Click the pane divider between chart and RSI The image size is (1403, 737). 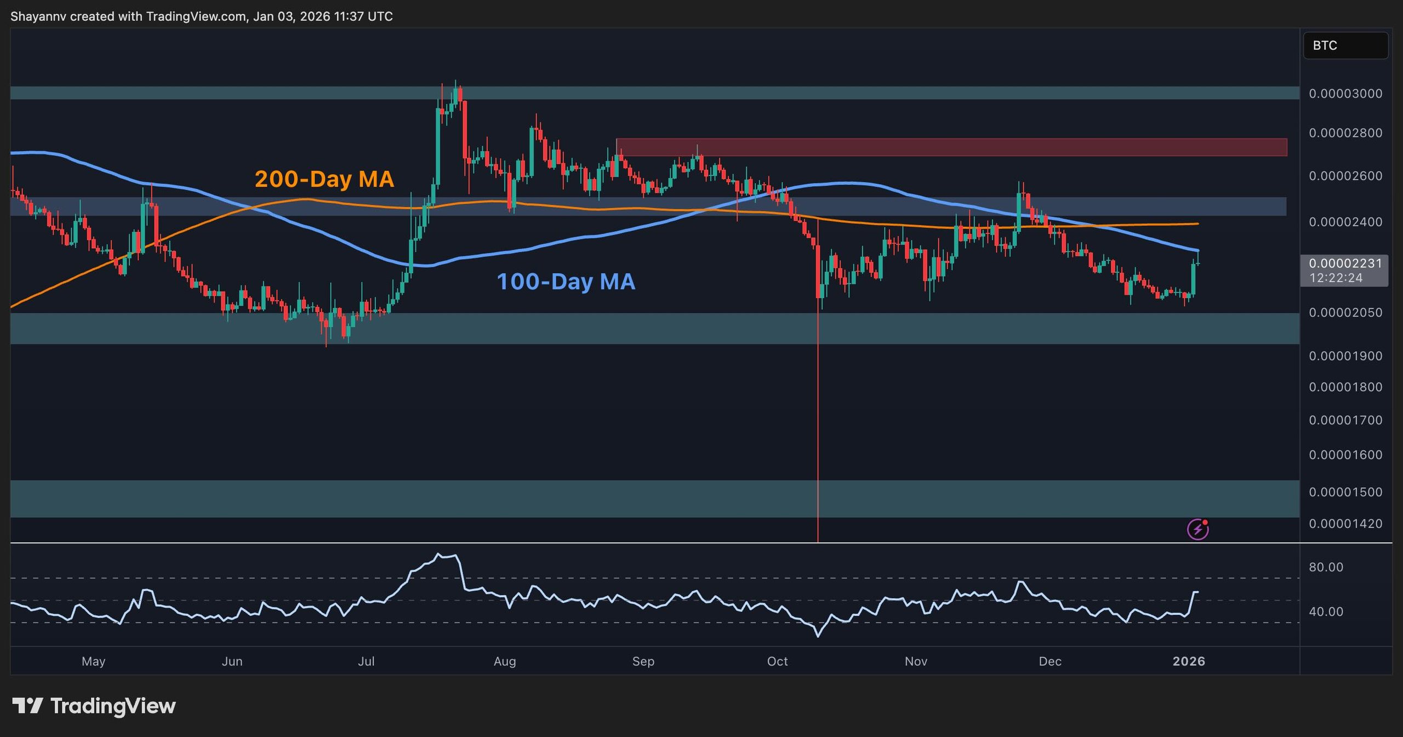pos(658,542)
